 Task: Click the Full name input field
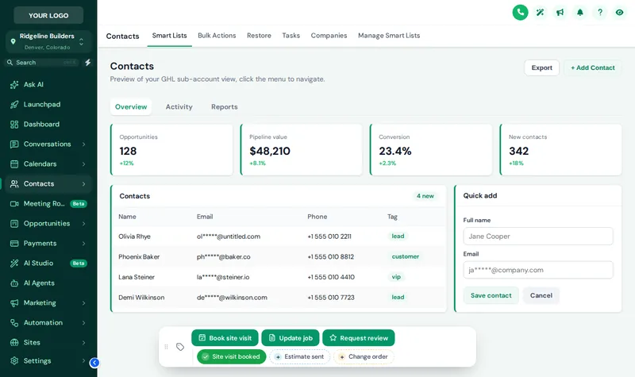click(x=538, y=236)
